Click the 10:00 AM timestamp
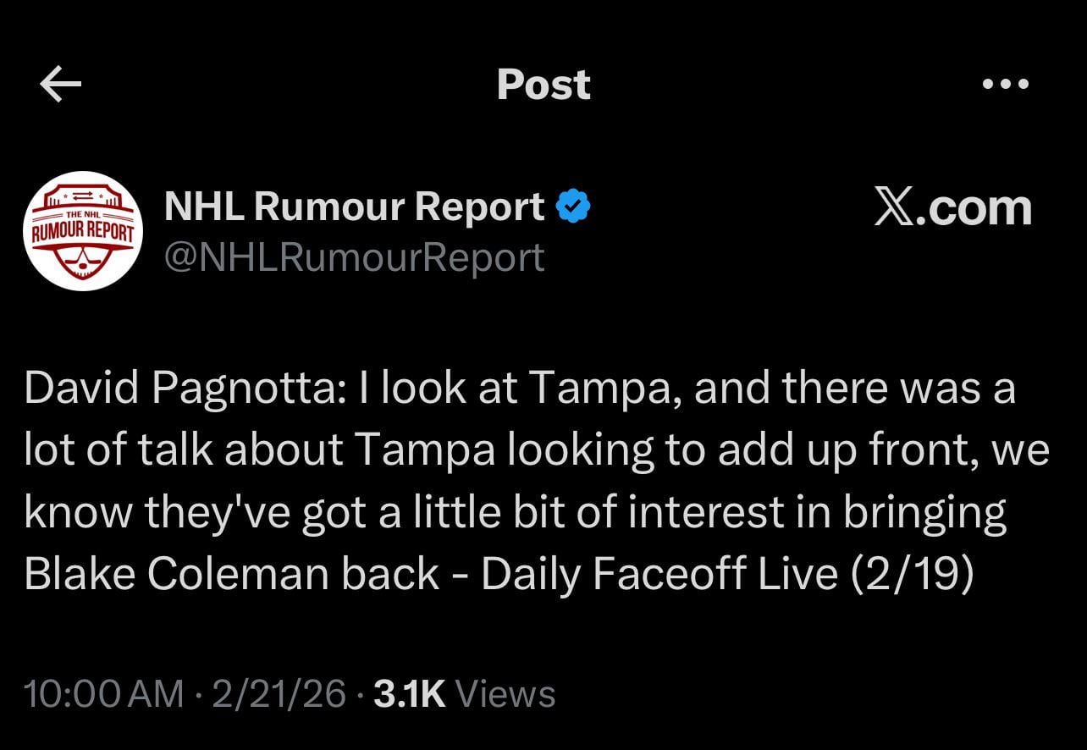Viewport: 1087px width, 750px height. pyautogui.click(x=103, y=694)
